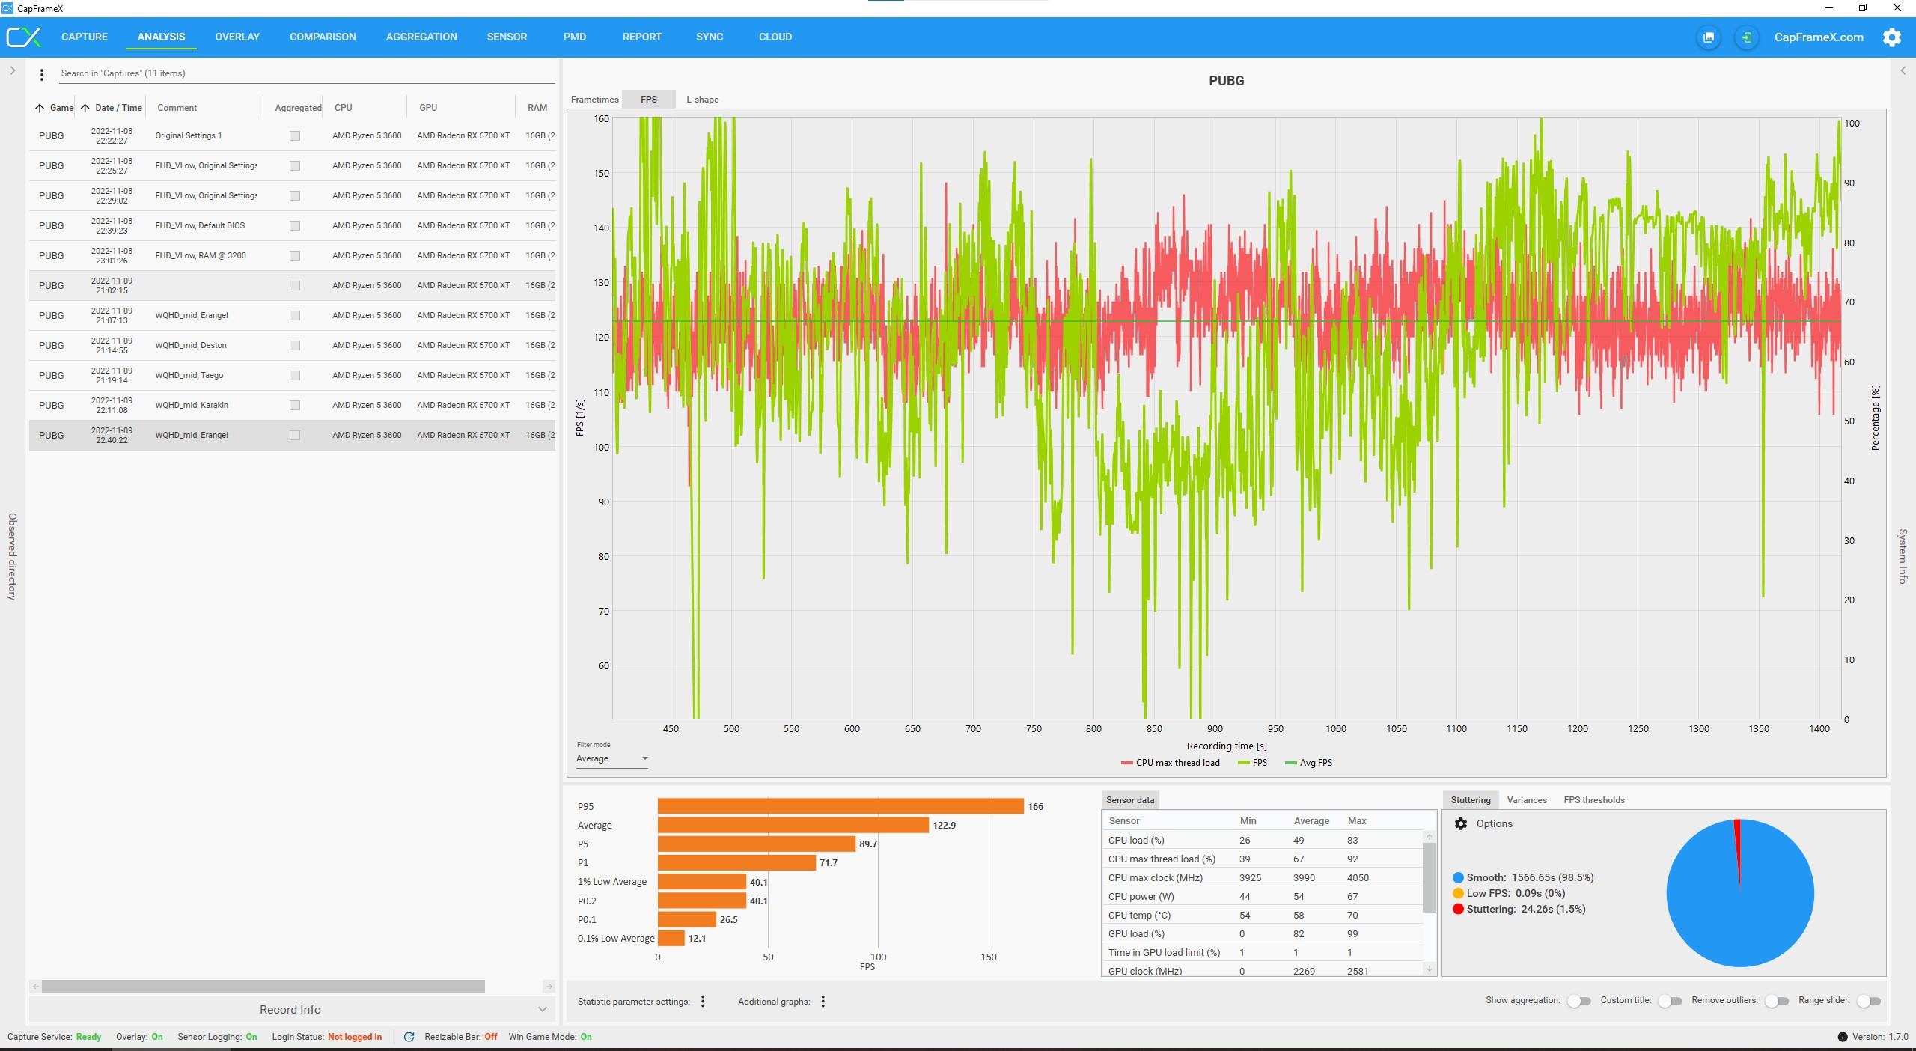Click the CapFrameX logo icon
This screenshot has height=1051, width=1916.
coord(23,37)
